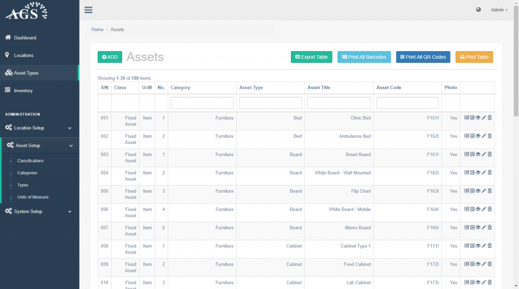View Clinic Bed details with the eye icon
This screenshot has width=519, height=289.
tap(478, 118)
